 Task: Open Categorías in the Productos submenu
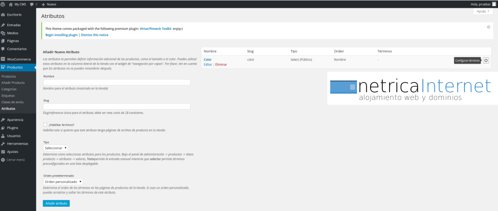(x=9, y=89)
